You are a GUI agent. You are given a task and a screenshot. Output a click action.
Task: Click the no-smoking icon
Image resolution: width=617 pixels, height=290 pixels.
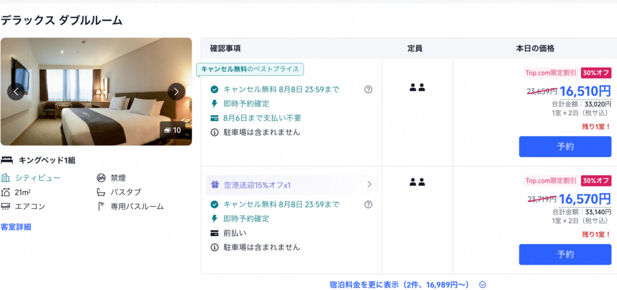[x=101, y=178]
